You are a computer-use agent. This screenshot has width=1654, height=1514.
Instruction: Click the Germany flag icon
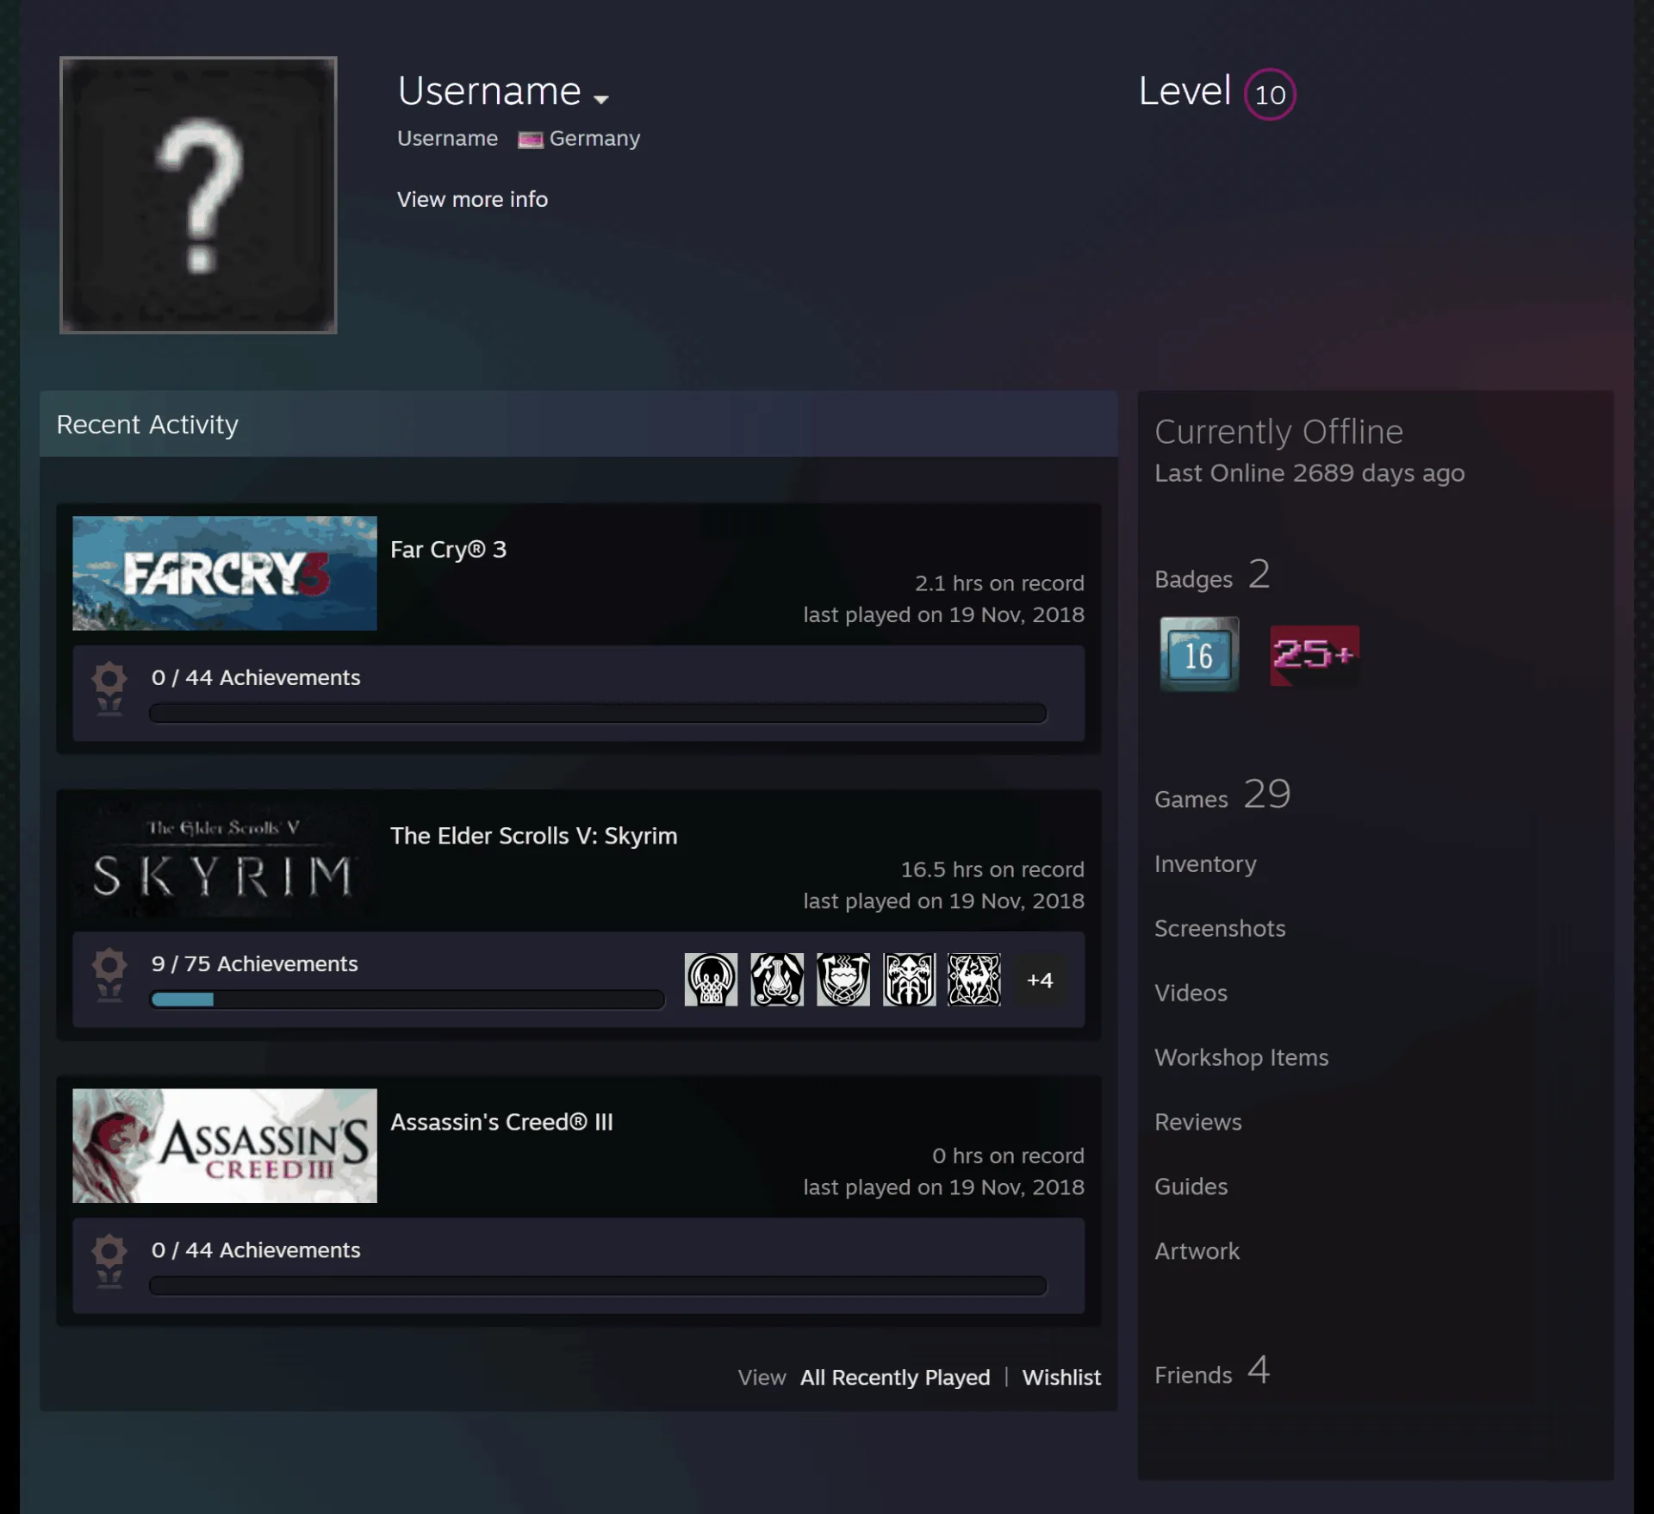click(x=530, y=140)
